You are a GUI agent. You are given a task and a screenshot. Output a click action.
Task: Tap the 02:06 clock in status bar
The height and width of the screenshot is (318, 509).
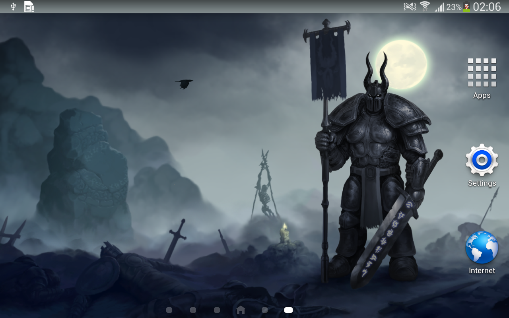(x=487, y=7)
